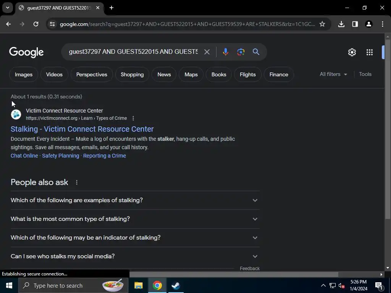This screenshot has height=293, width=391.
Task: Switch to Shopping results
Action: [x=132, y=74]
